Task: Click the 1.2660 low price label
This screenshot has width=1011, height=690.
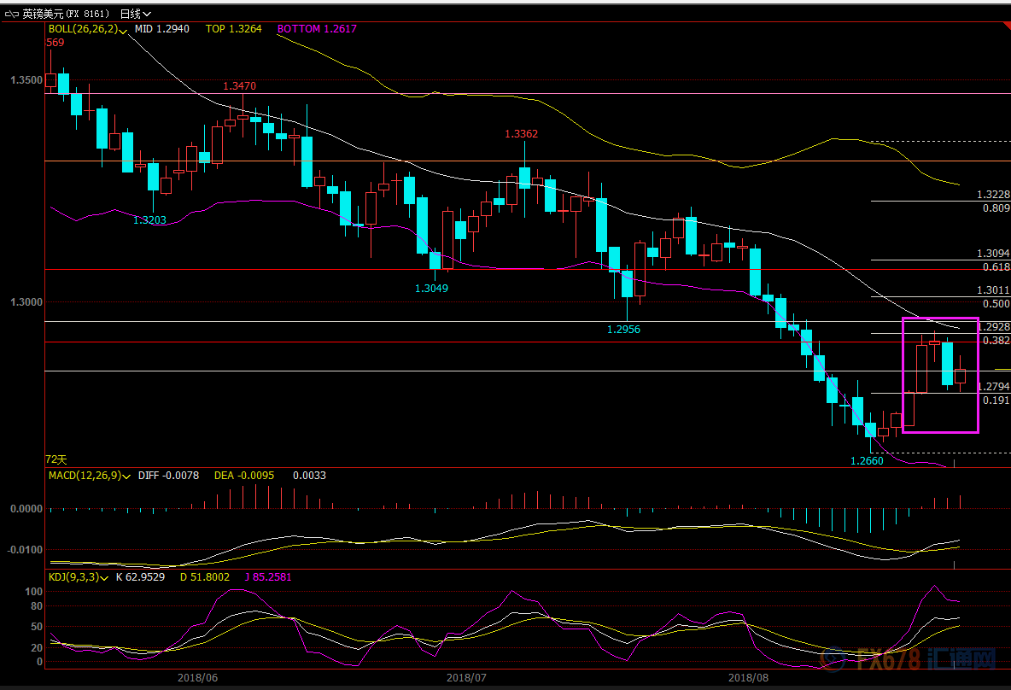Action: 868,461
